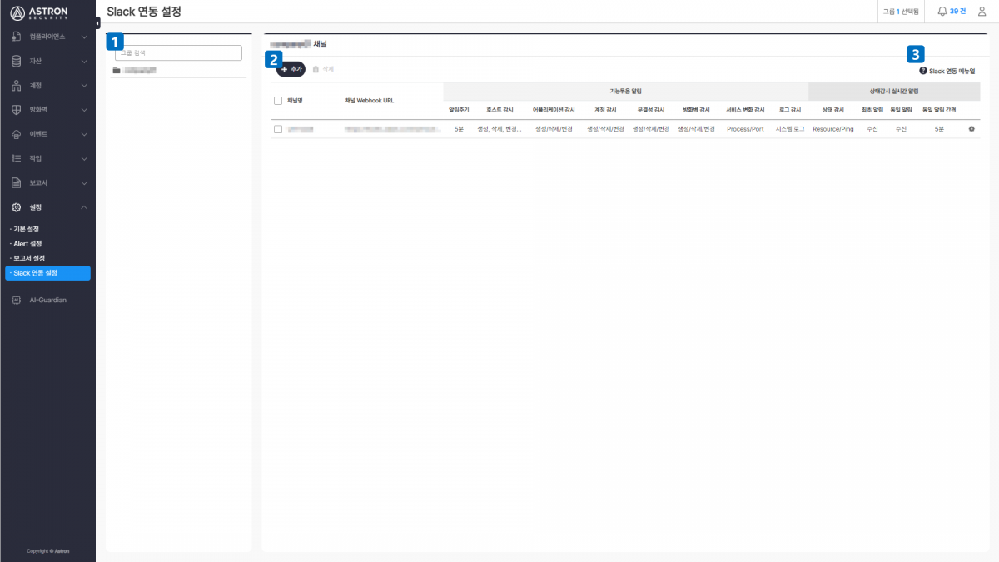Click the folder icon in group tree
The image size is (999, 562).
click(x=117, y=71)
